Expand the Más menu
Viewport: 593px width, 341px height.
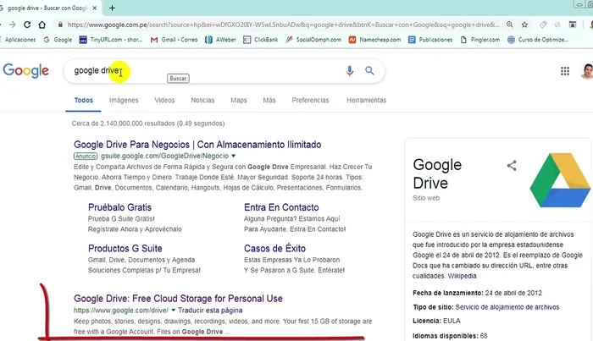(269, 100)
